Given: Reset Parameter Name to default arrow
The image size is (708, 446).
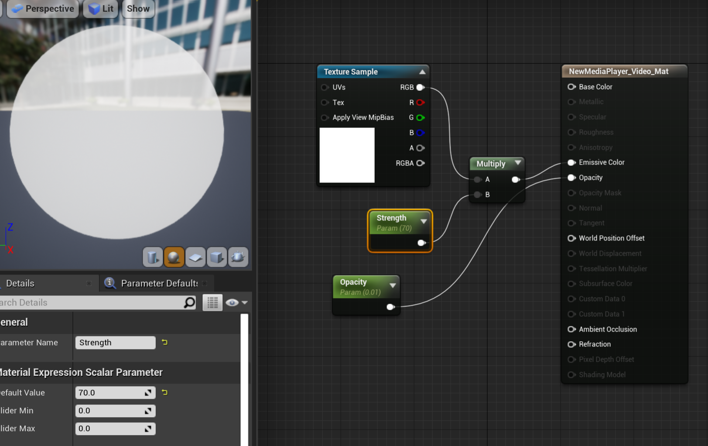Looking at the screenshot, I should [164, 342].
